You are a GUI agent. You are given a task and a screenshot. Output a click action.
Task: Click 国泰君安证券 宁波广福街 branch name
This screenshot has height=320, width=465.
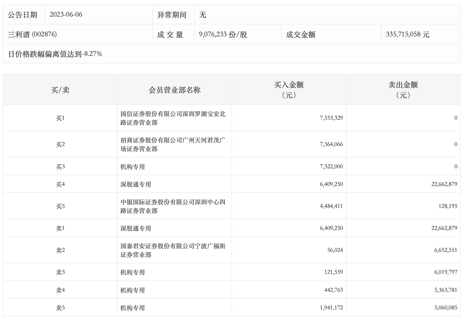[173, 250]
